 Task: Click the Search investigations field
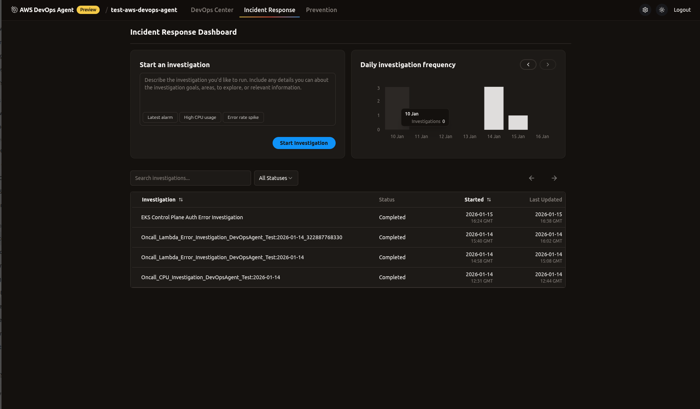point(191,178)
